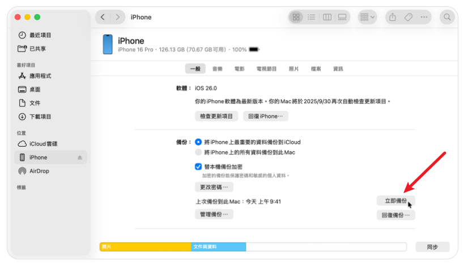
Task: Click the 喜好項目 sidebar section header
Action: pos(26,65)
